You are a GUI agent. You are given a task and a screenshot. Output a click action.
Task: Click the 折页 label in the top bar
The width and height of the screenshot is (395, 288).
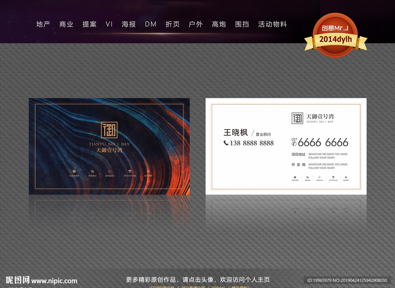[x=172, y=24]
